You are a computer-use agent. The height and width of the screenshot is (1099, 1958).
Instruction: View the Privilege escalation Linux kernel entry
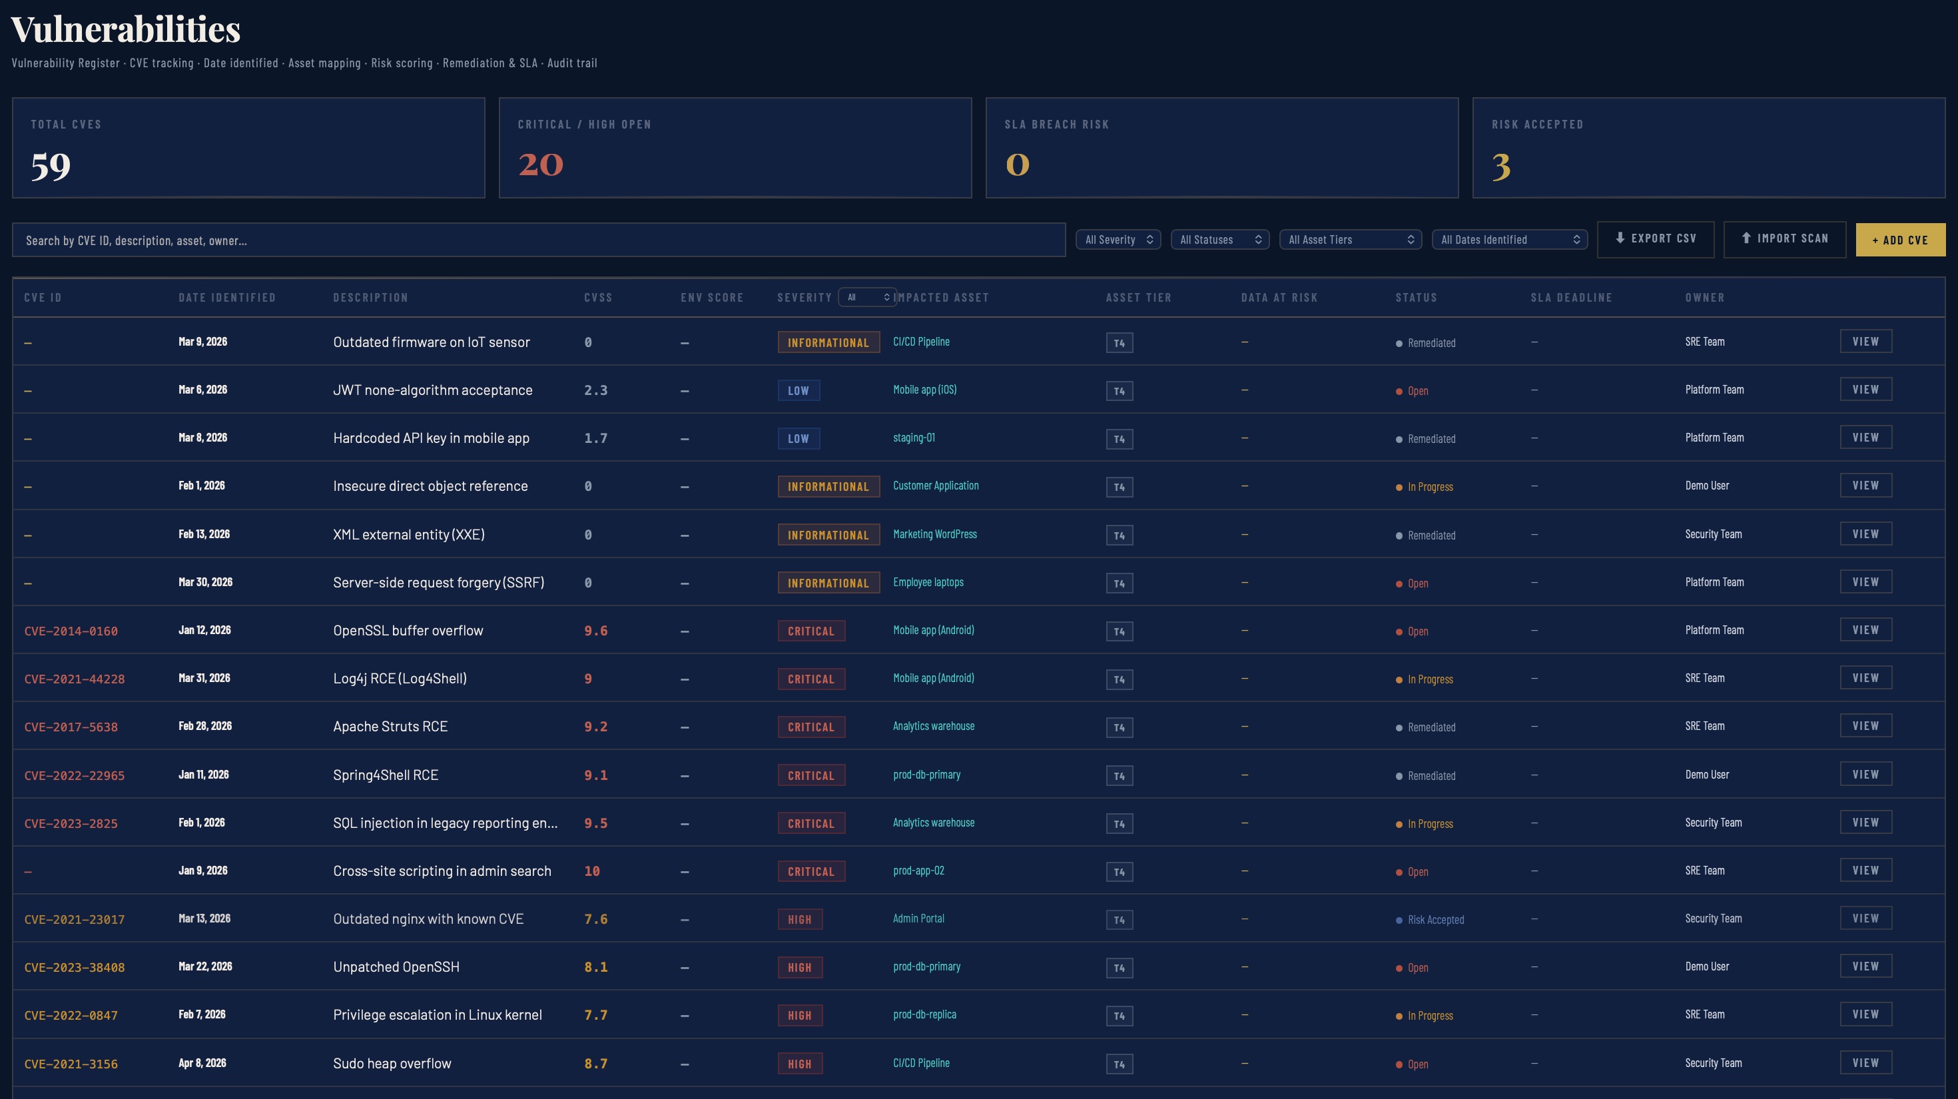click(1865, 1013)
